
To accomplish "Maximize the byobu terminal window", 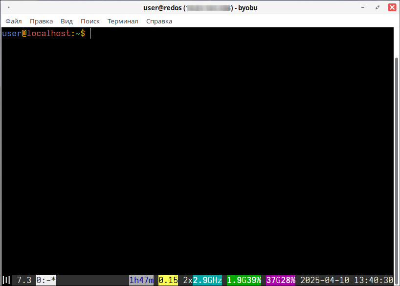I will 378,7.
